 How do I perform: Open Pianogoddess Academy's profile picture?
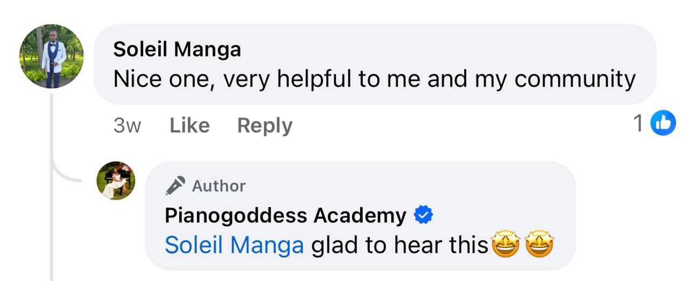tap(116, 180)
